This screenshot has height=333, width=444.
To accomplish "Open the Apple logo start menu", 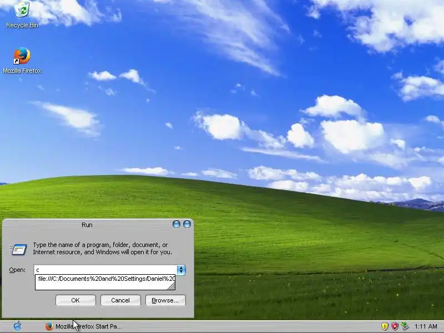I will (x=18, y=326).
